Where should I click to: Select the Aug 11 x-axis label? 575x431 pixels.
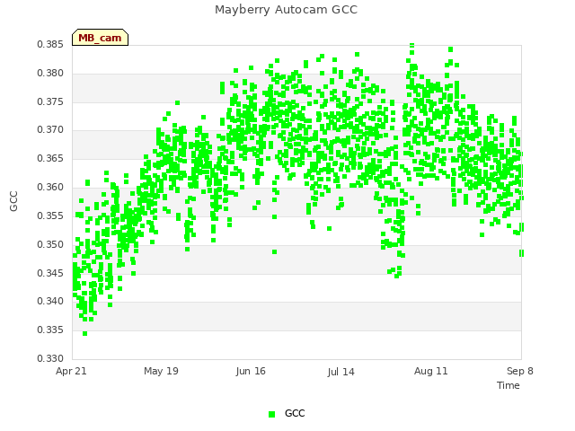pyautogui.click(x=431, y=371)
